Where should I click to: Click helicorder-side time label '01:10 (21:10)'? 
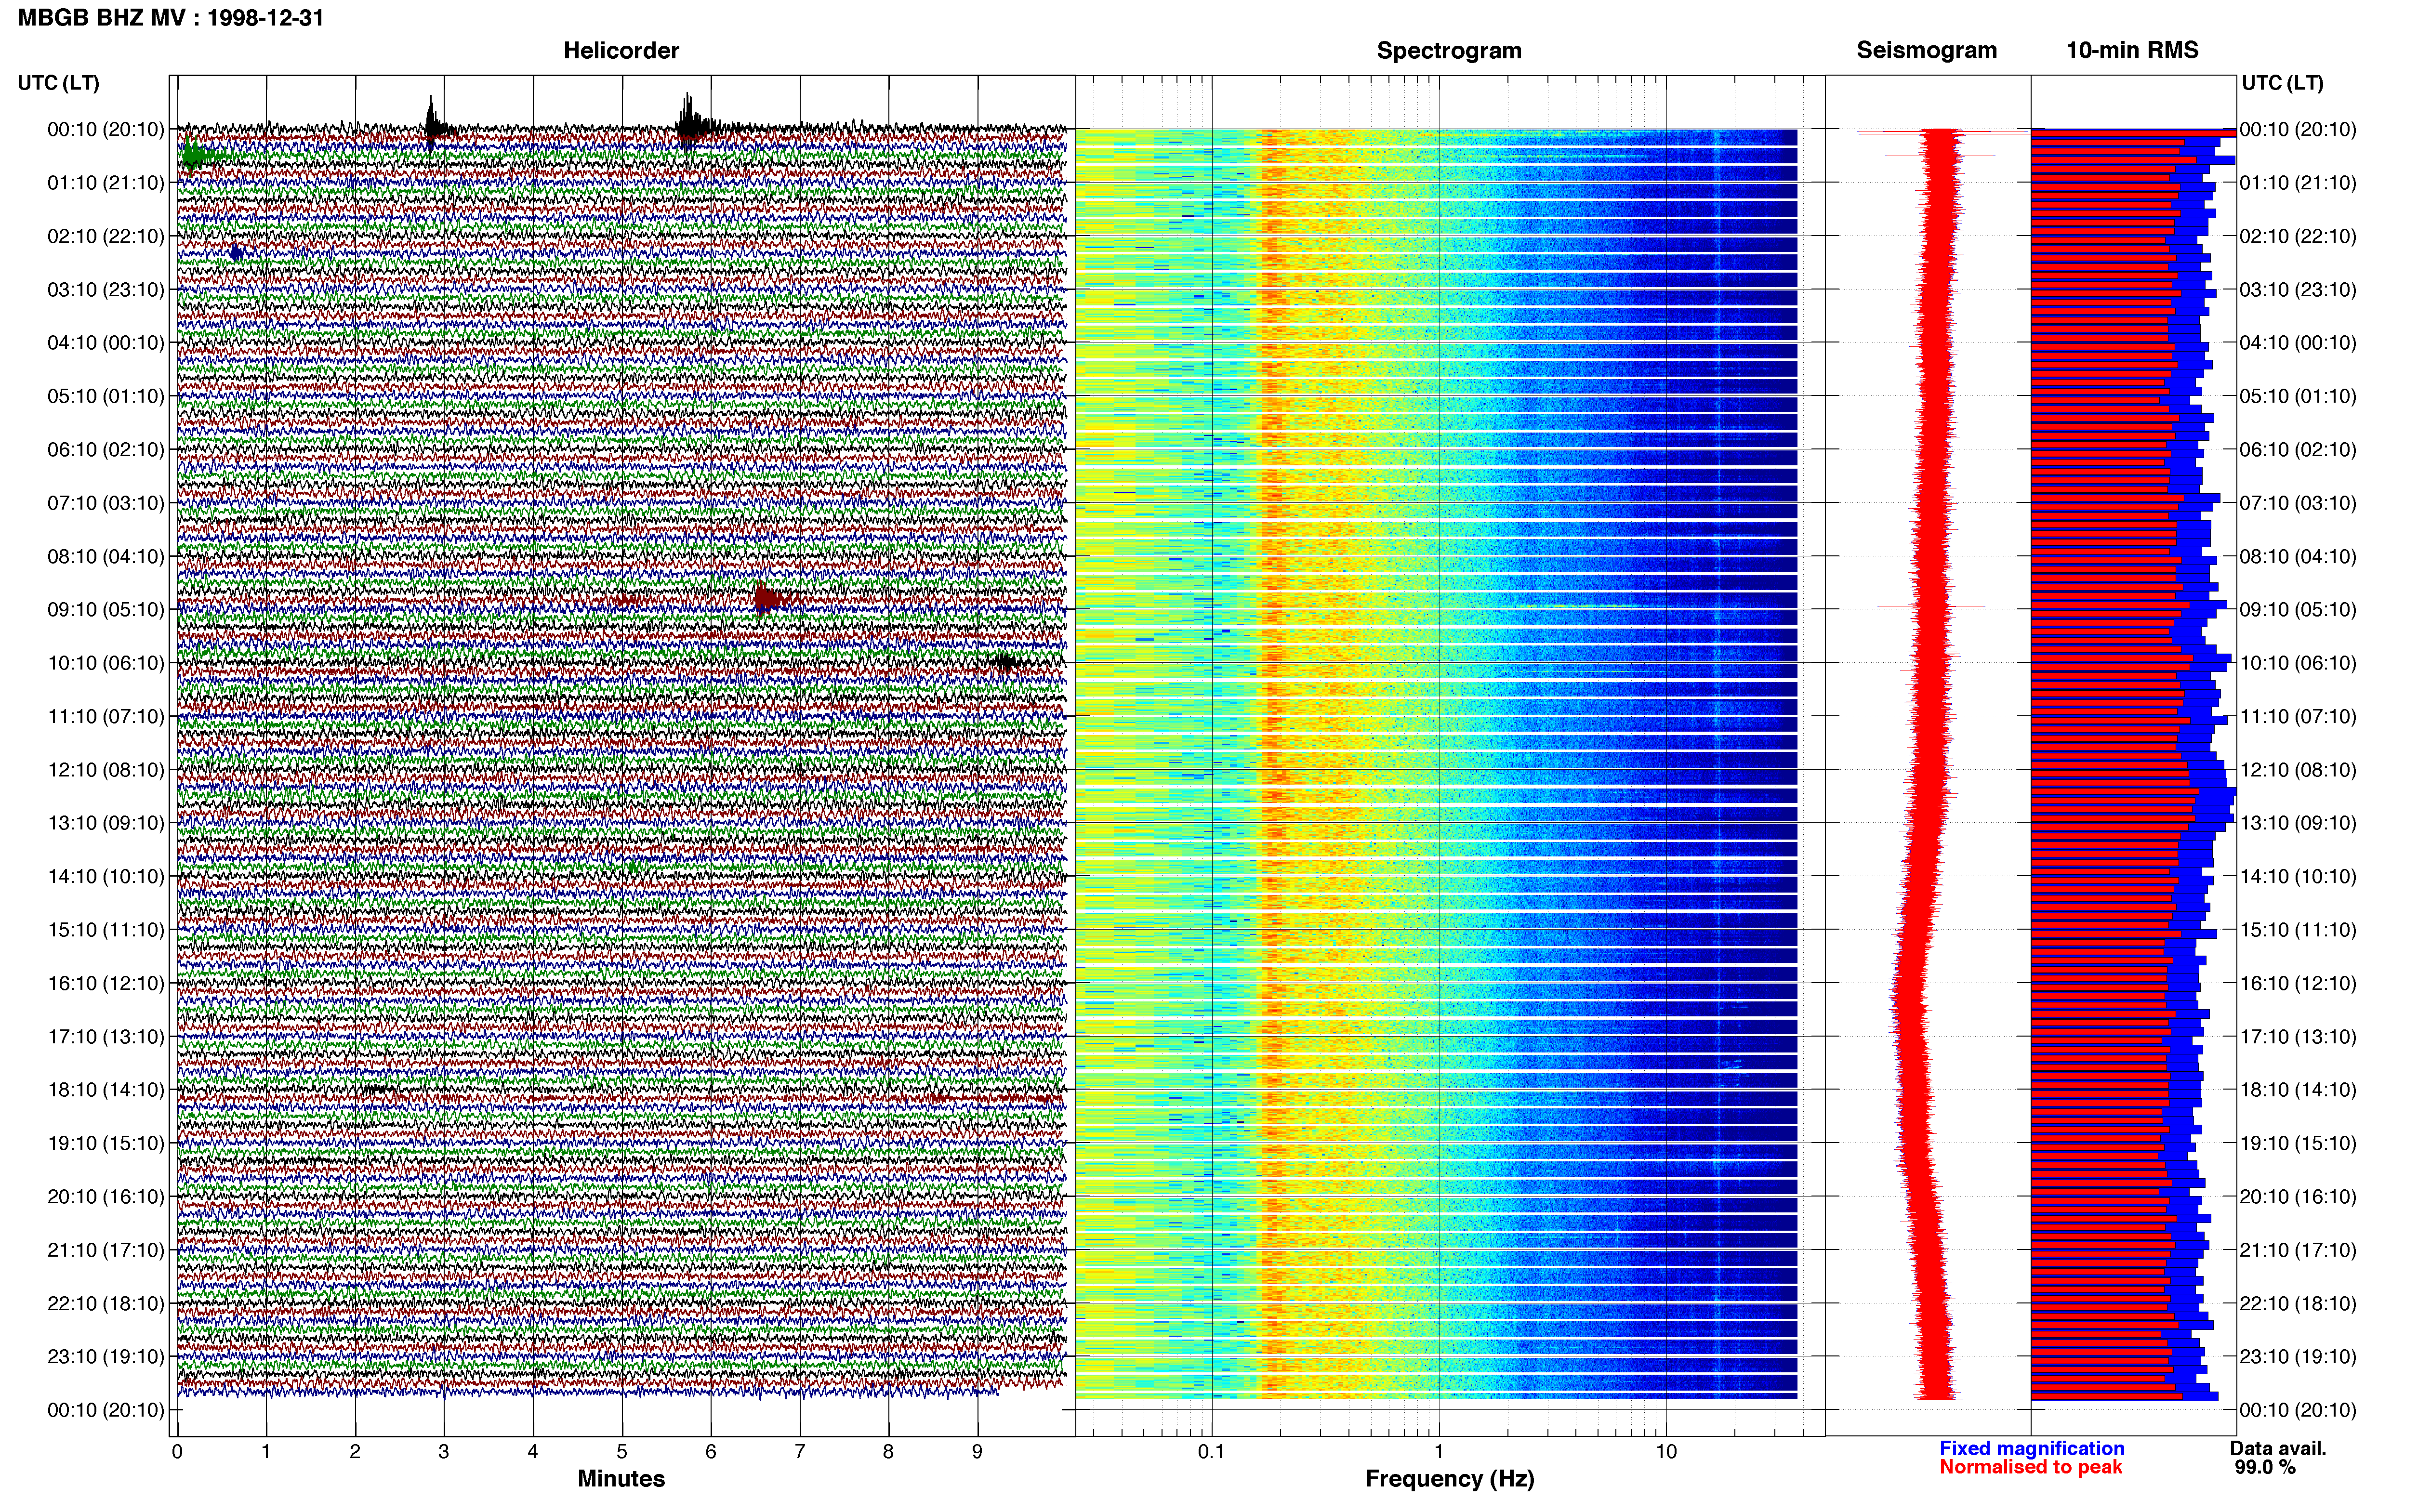click(106, 183)
